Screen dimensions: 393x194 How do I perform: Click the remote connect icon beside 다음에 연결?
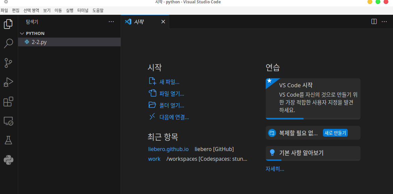point(152,116)
